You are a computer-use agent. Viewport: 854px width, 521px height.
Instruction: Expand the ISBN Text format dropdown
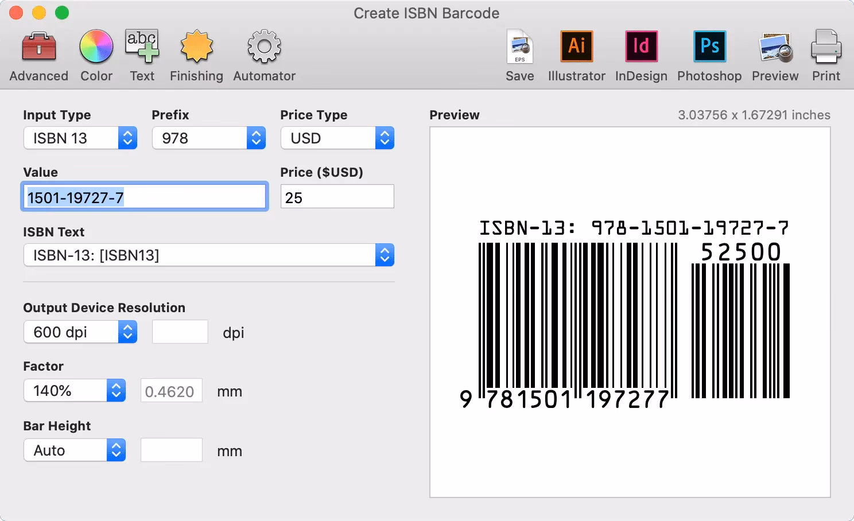[208, 255]
